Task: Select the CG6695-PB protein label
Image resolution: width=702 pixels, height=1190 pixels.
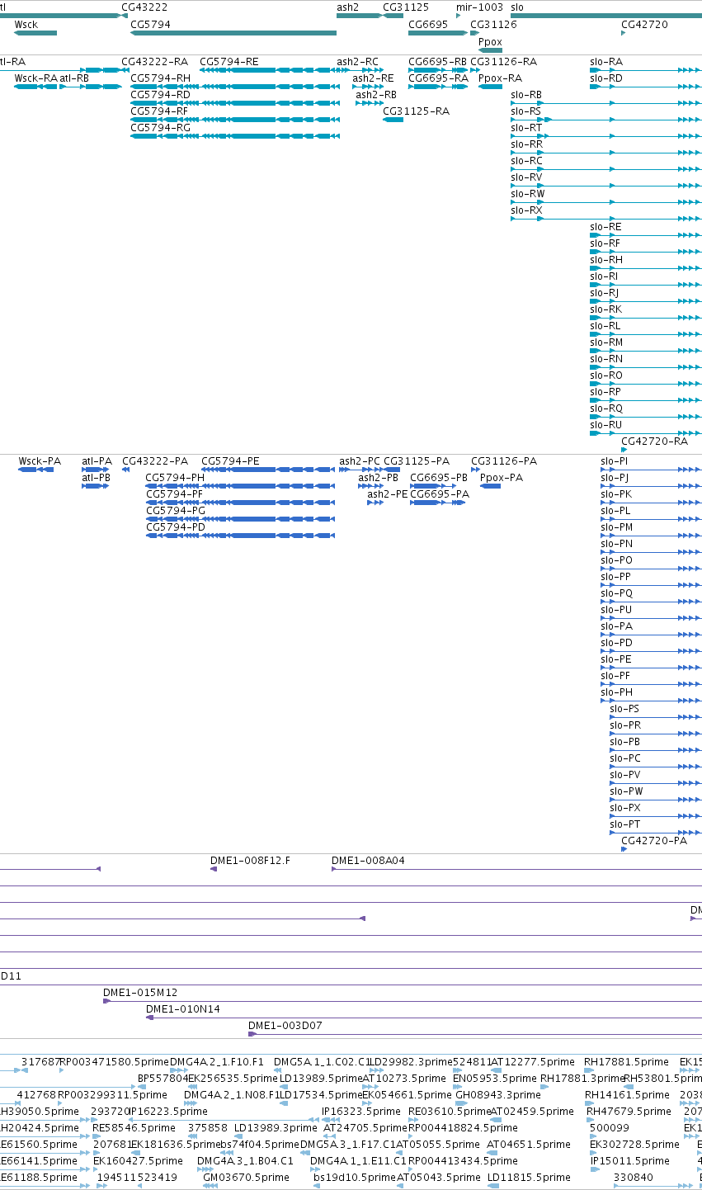Action: (439, 478)
